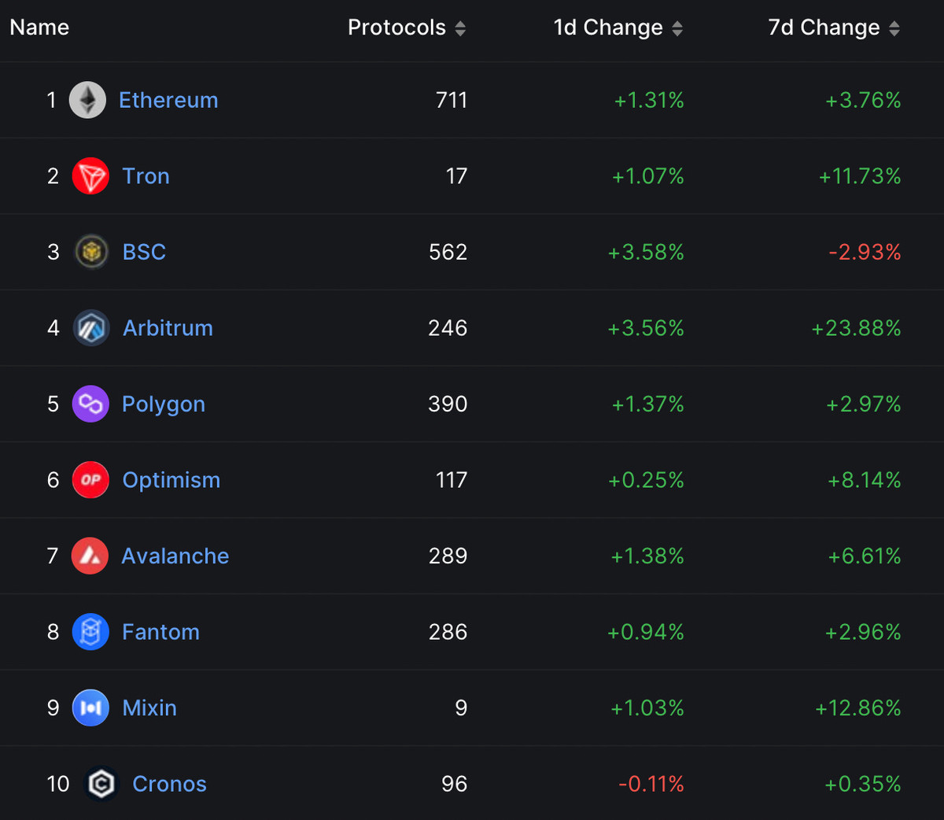The width and height of the screenshot is (944, 820).
Task: Click the blue Fantom logo icon
Action: point(90,632)
